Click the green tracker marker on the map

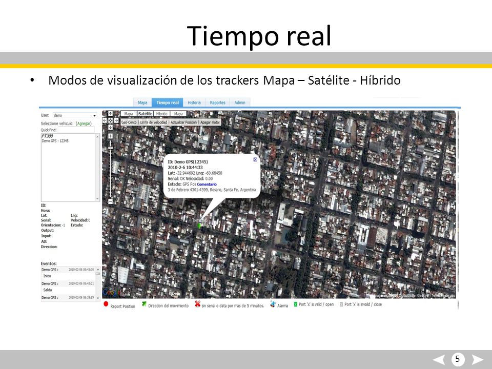click(199, 225)
